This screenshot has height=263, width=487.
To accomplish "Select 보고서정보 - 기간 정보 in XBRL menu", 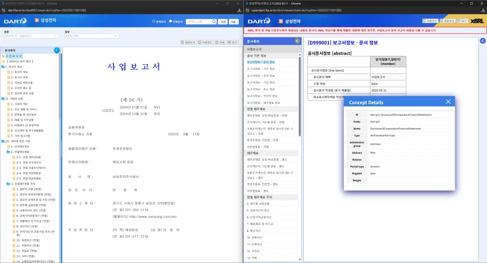I will click(x=263, y=68).
